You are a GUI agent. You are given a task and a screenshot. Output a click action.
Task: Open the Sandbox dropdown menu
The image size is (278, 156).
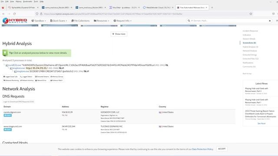[x=39, y=21]
